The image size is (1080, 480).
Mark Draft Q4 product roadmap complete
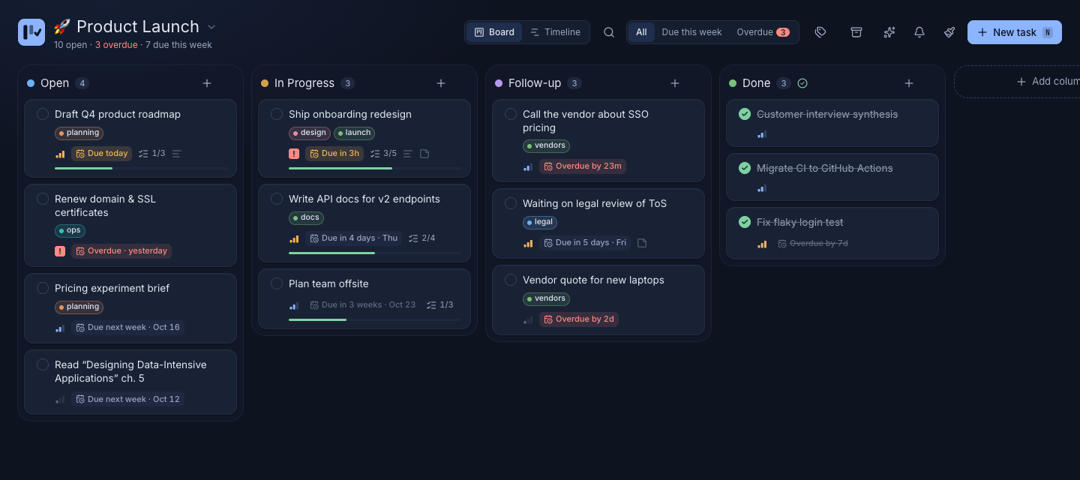point(43,114)
